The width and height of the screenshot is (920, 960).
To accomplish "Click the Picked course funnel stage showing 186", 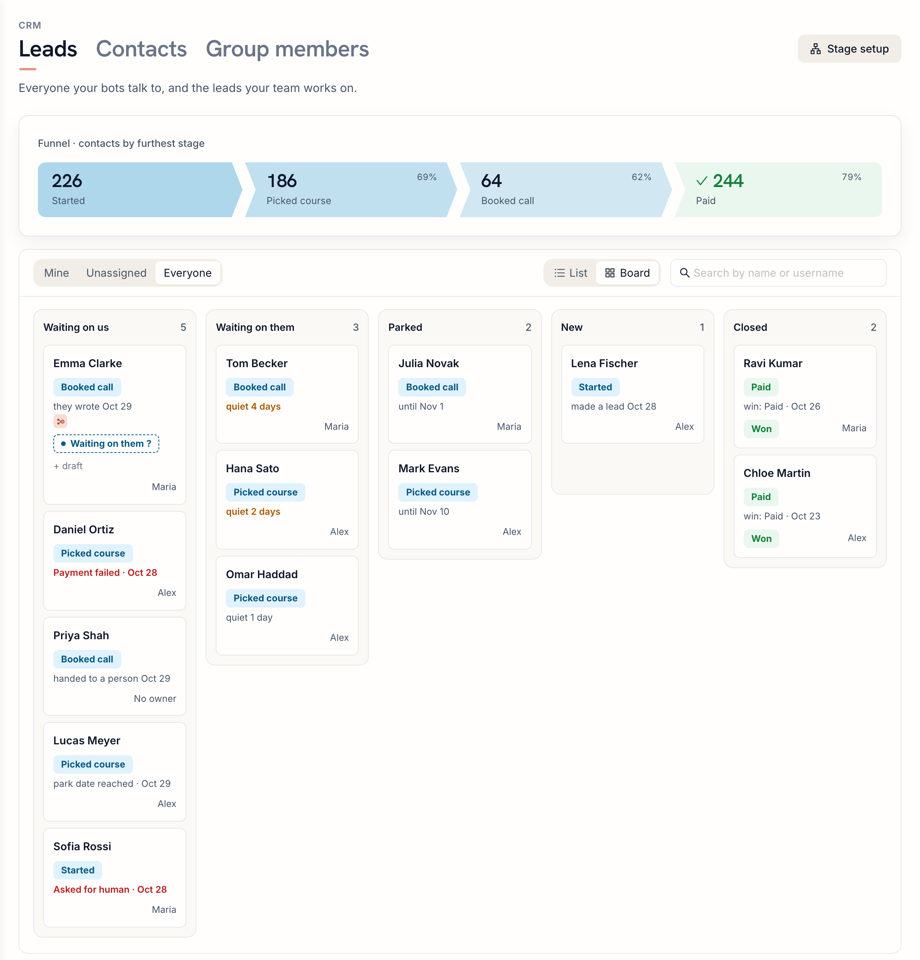I will pos(351,190).
